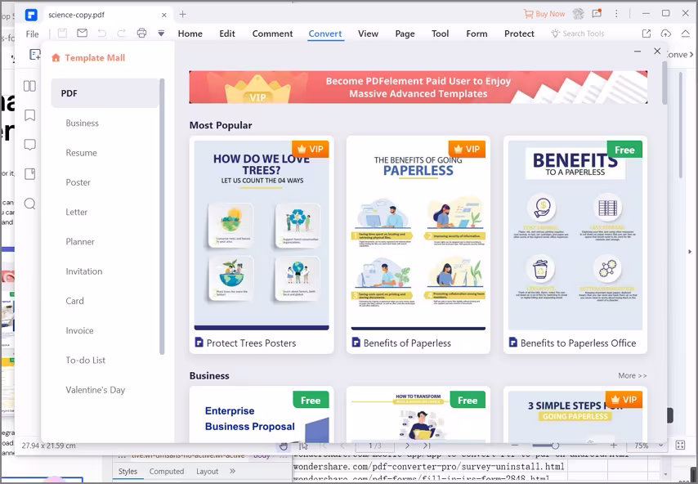
Task: Switch to the Edit tab
Action: tap(227, 34)
